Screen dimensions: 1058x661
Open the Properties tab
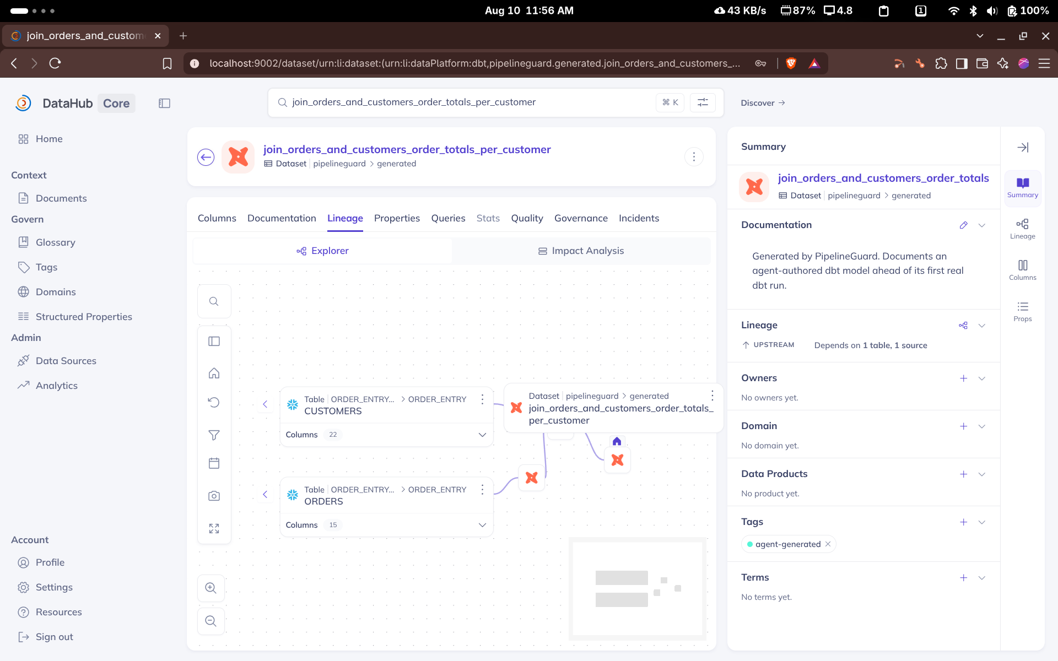[397, 218]
